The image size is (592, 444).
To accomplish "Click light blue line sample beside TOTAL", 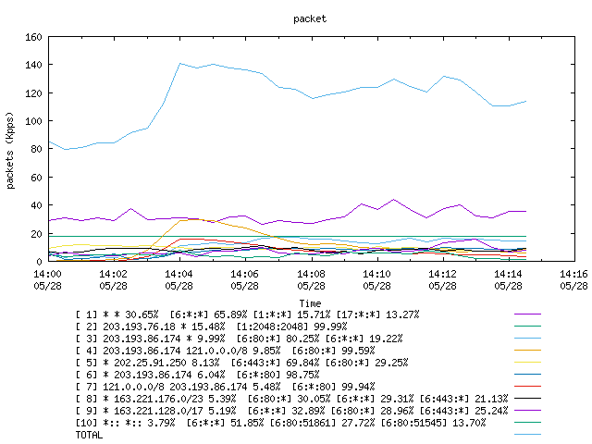I will click(x=527, y=435).
